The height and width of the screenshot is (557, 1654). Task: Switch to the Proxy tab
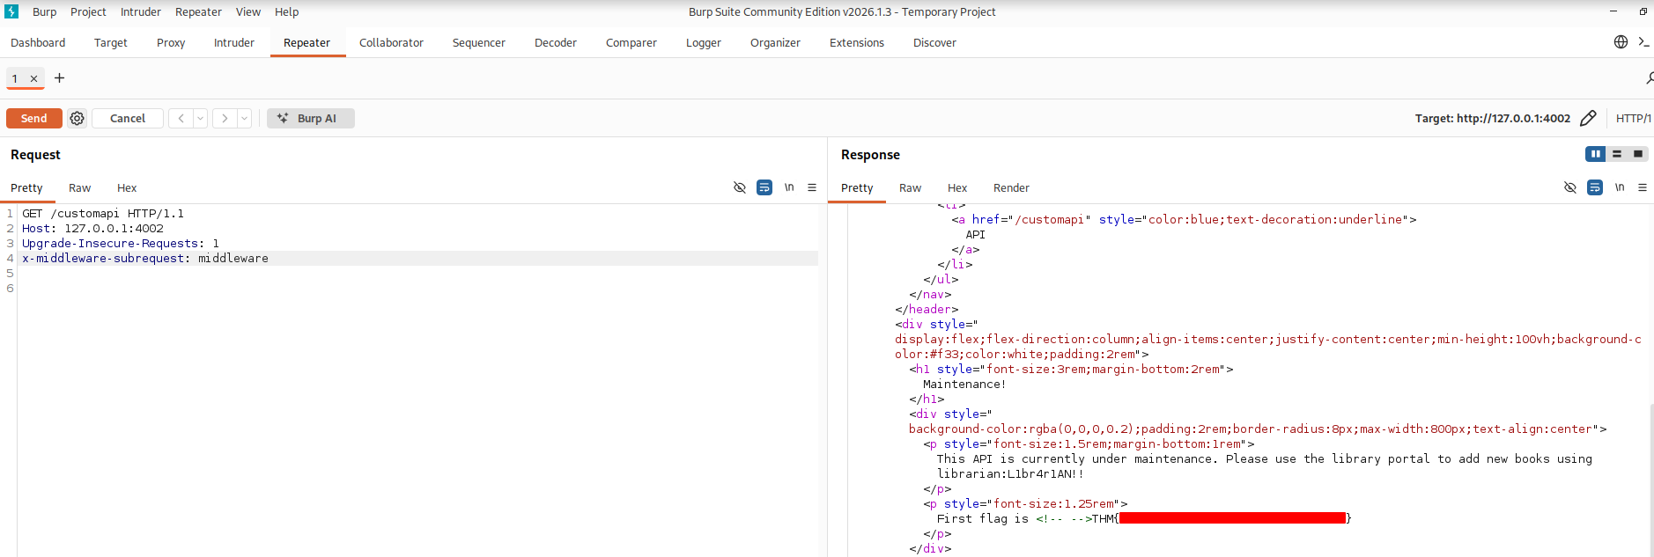click(171, 42)
